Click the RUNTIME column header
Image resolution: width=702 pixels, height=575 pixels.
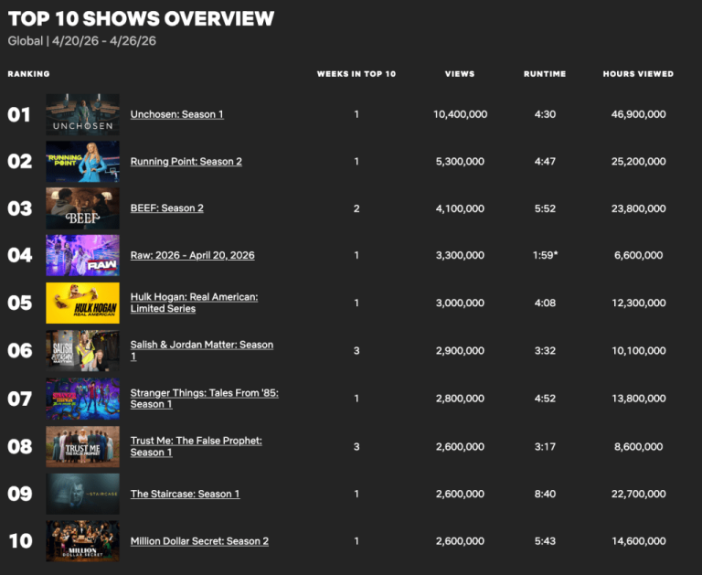545,74
